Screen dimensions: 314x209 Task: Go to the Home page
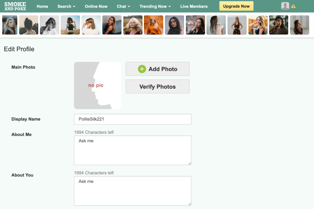[42, 6]
